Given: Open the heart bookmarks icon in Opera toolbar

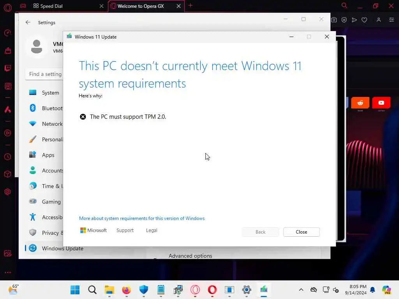Looking at the screenshot, I should point(364,20).
